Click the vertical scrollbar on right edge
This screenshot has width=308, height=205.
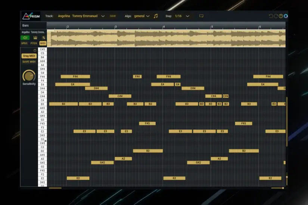[287, 122]
